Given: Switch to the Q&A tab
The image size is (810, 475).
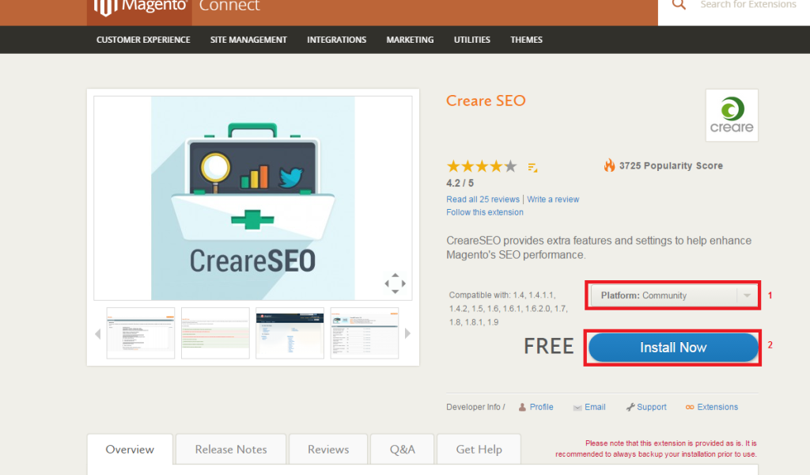Looking at the screenshot, I should (x=403, y=450).
